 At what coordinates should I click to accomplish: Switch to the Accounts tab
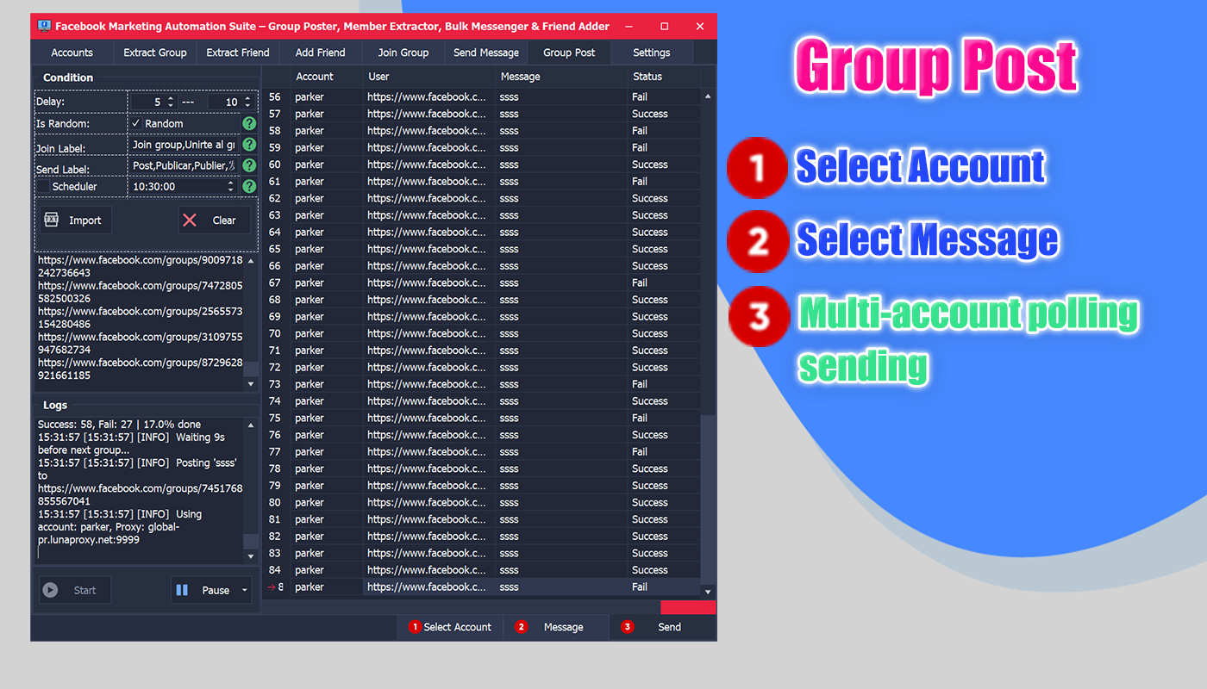pos(72,53)
